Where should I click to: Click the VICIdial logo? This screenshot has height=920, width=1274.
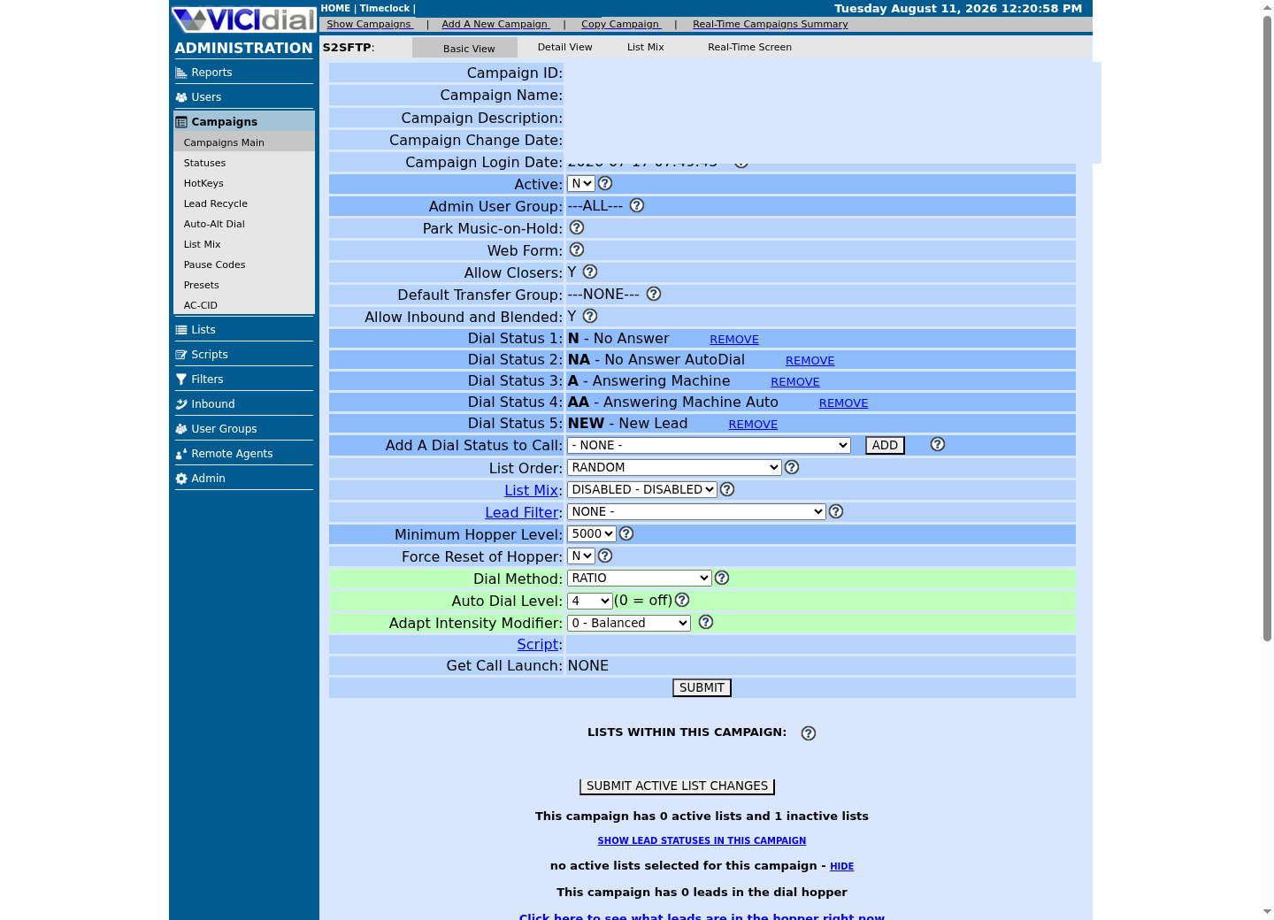pyautogui.click(x=243, y=19)
